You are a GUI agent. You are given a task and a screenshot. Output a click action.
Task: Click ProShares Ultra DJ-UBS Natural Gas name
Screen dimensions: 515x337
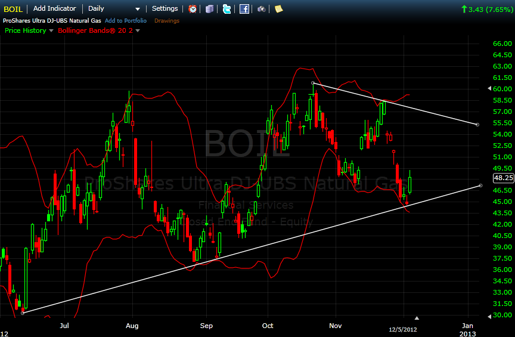click(x=52, y=20)
